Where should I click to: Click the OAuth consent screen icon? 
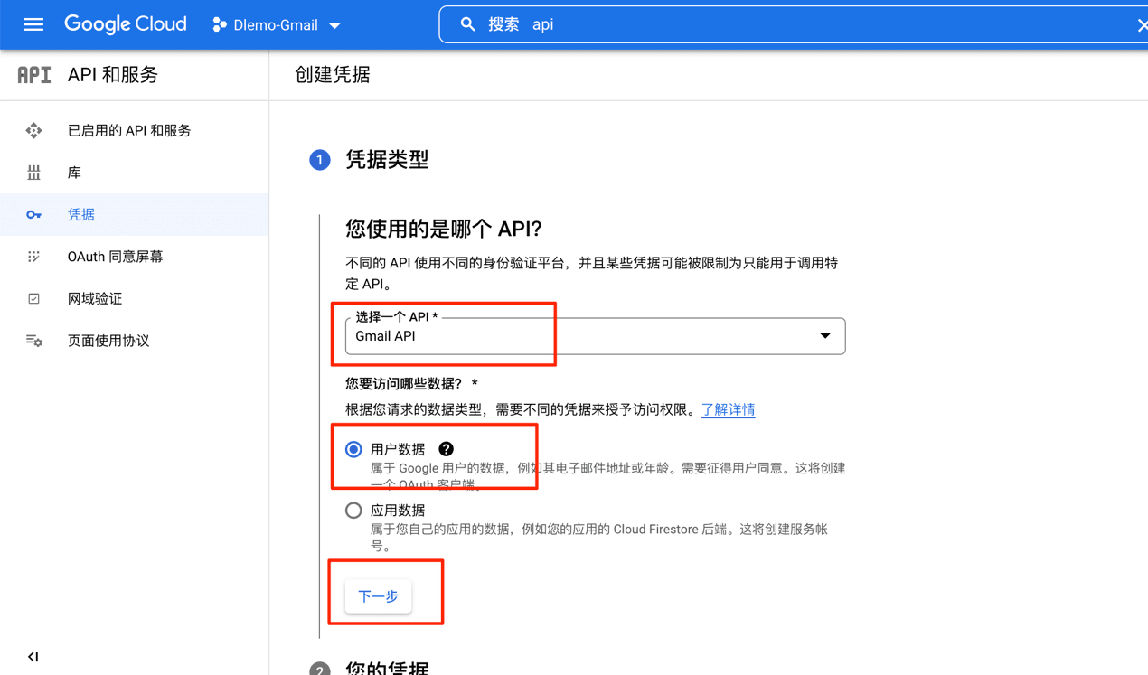point(33,257)
